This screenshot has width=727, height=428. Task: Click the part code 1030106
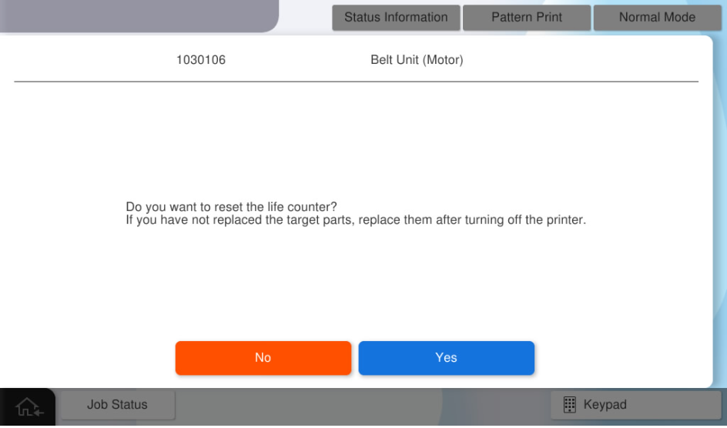201,60
